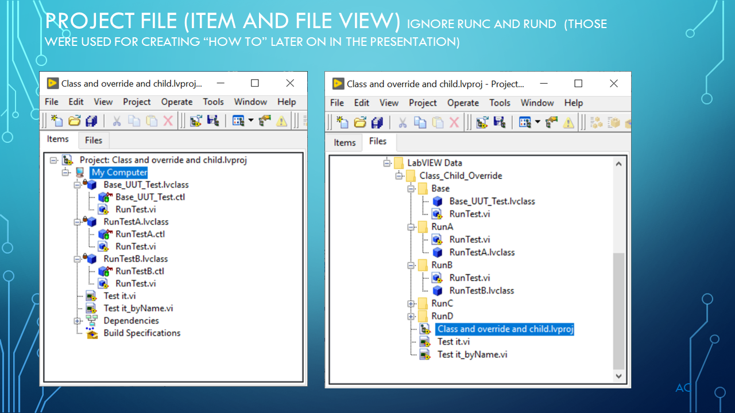Click Save All icon in left window toolbar
This screenshot has width=735, height=413.
[91, 120]
